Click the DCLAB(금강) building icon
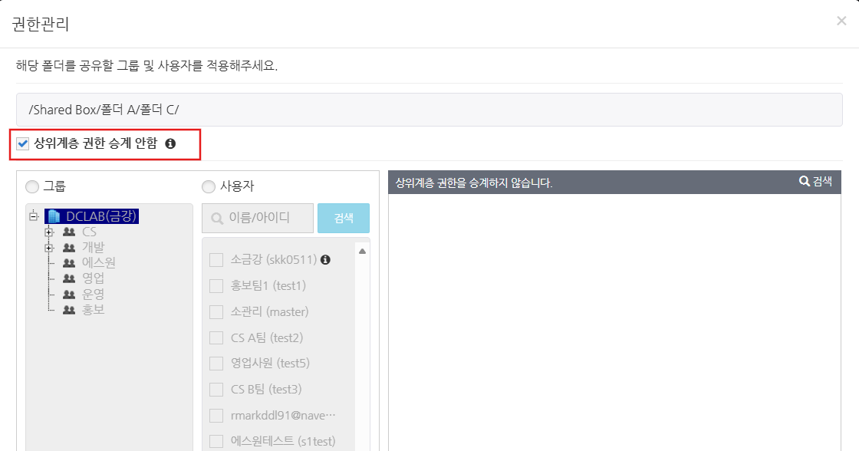 (54, 216)
